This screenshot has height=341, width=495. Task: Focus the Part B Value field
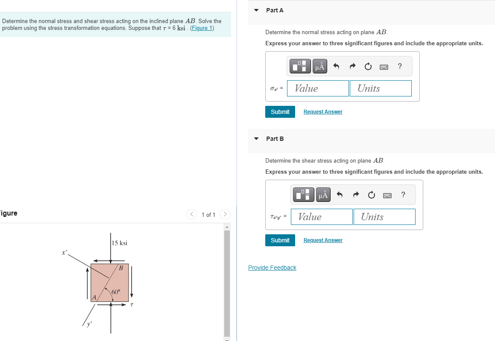(322, 217)
